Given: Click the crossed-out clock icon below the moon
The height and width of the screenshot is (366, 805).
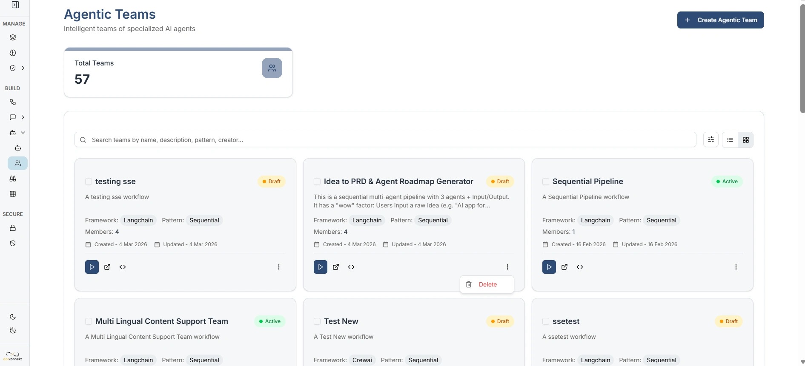Looking at the screenshot, I should pyautogui.click(x=13, y=330).
